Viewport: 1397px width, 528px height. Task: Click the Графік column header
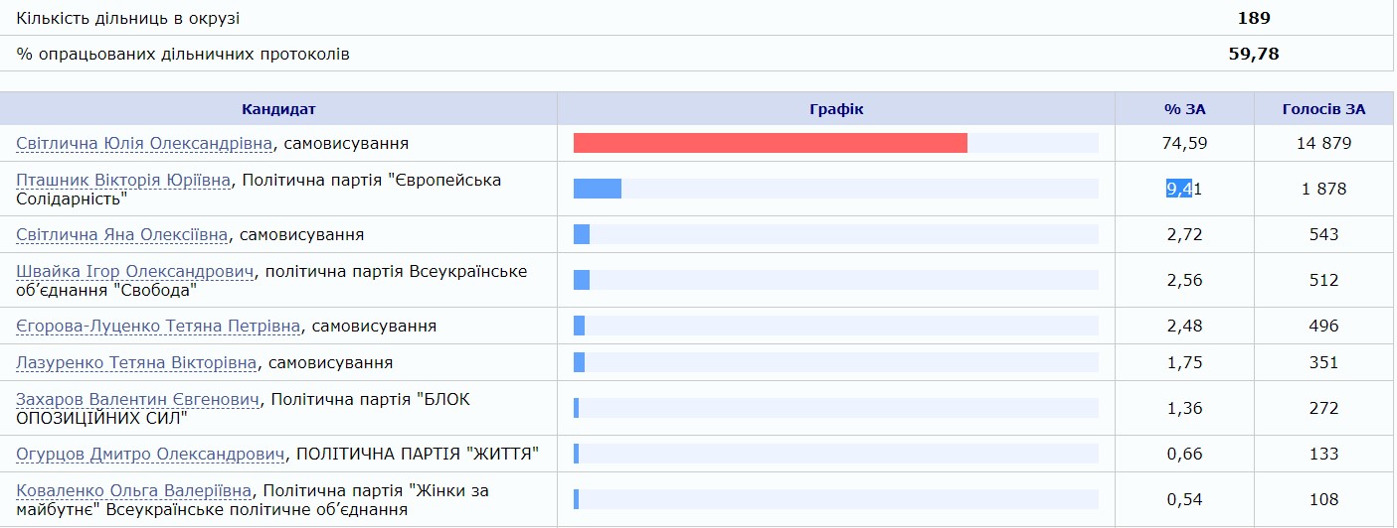pos(836,109)
